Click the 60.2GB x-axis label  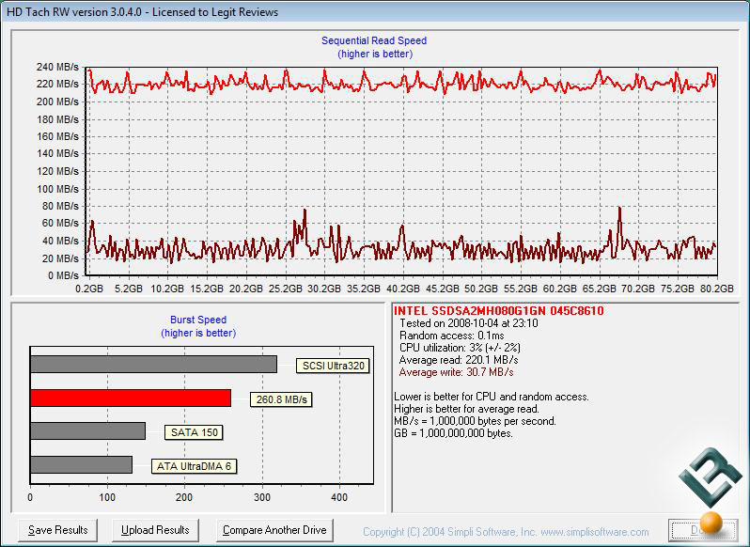point(559,289)
